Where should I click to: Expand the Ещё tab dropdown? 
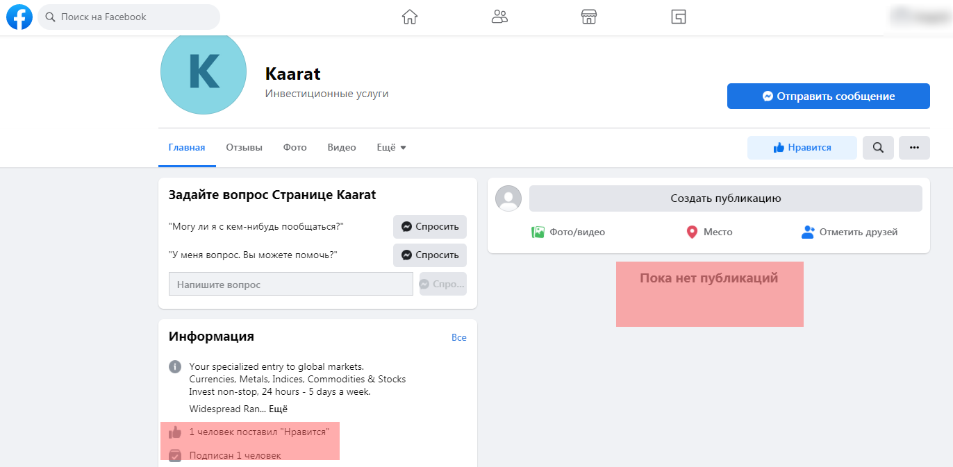click(x=390, y=147)
